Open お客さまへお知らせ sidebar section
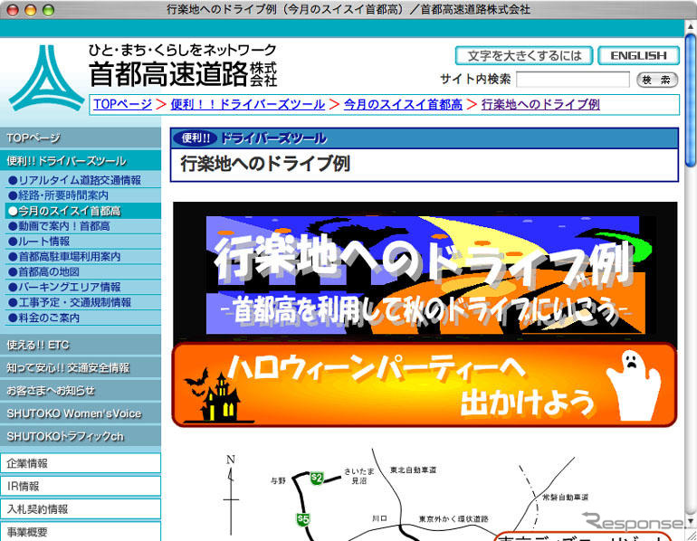This screenshot has width=697, height=541. (81, 391)
